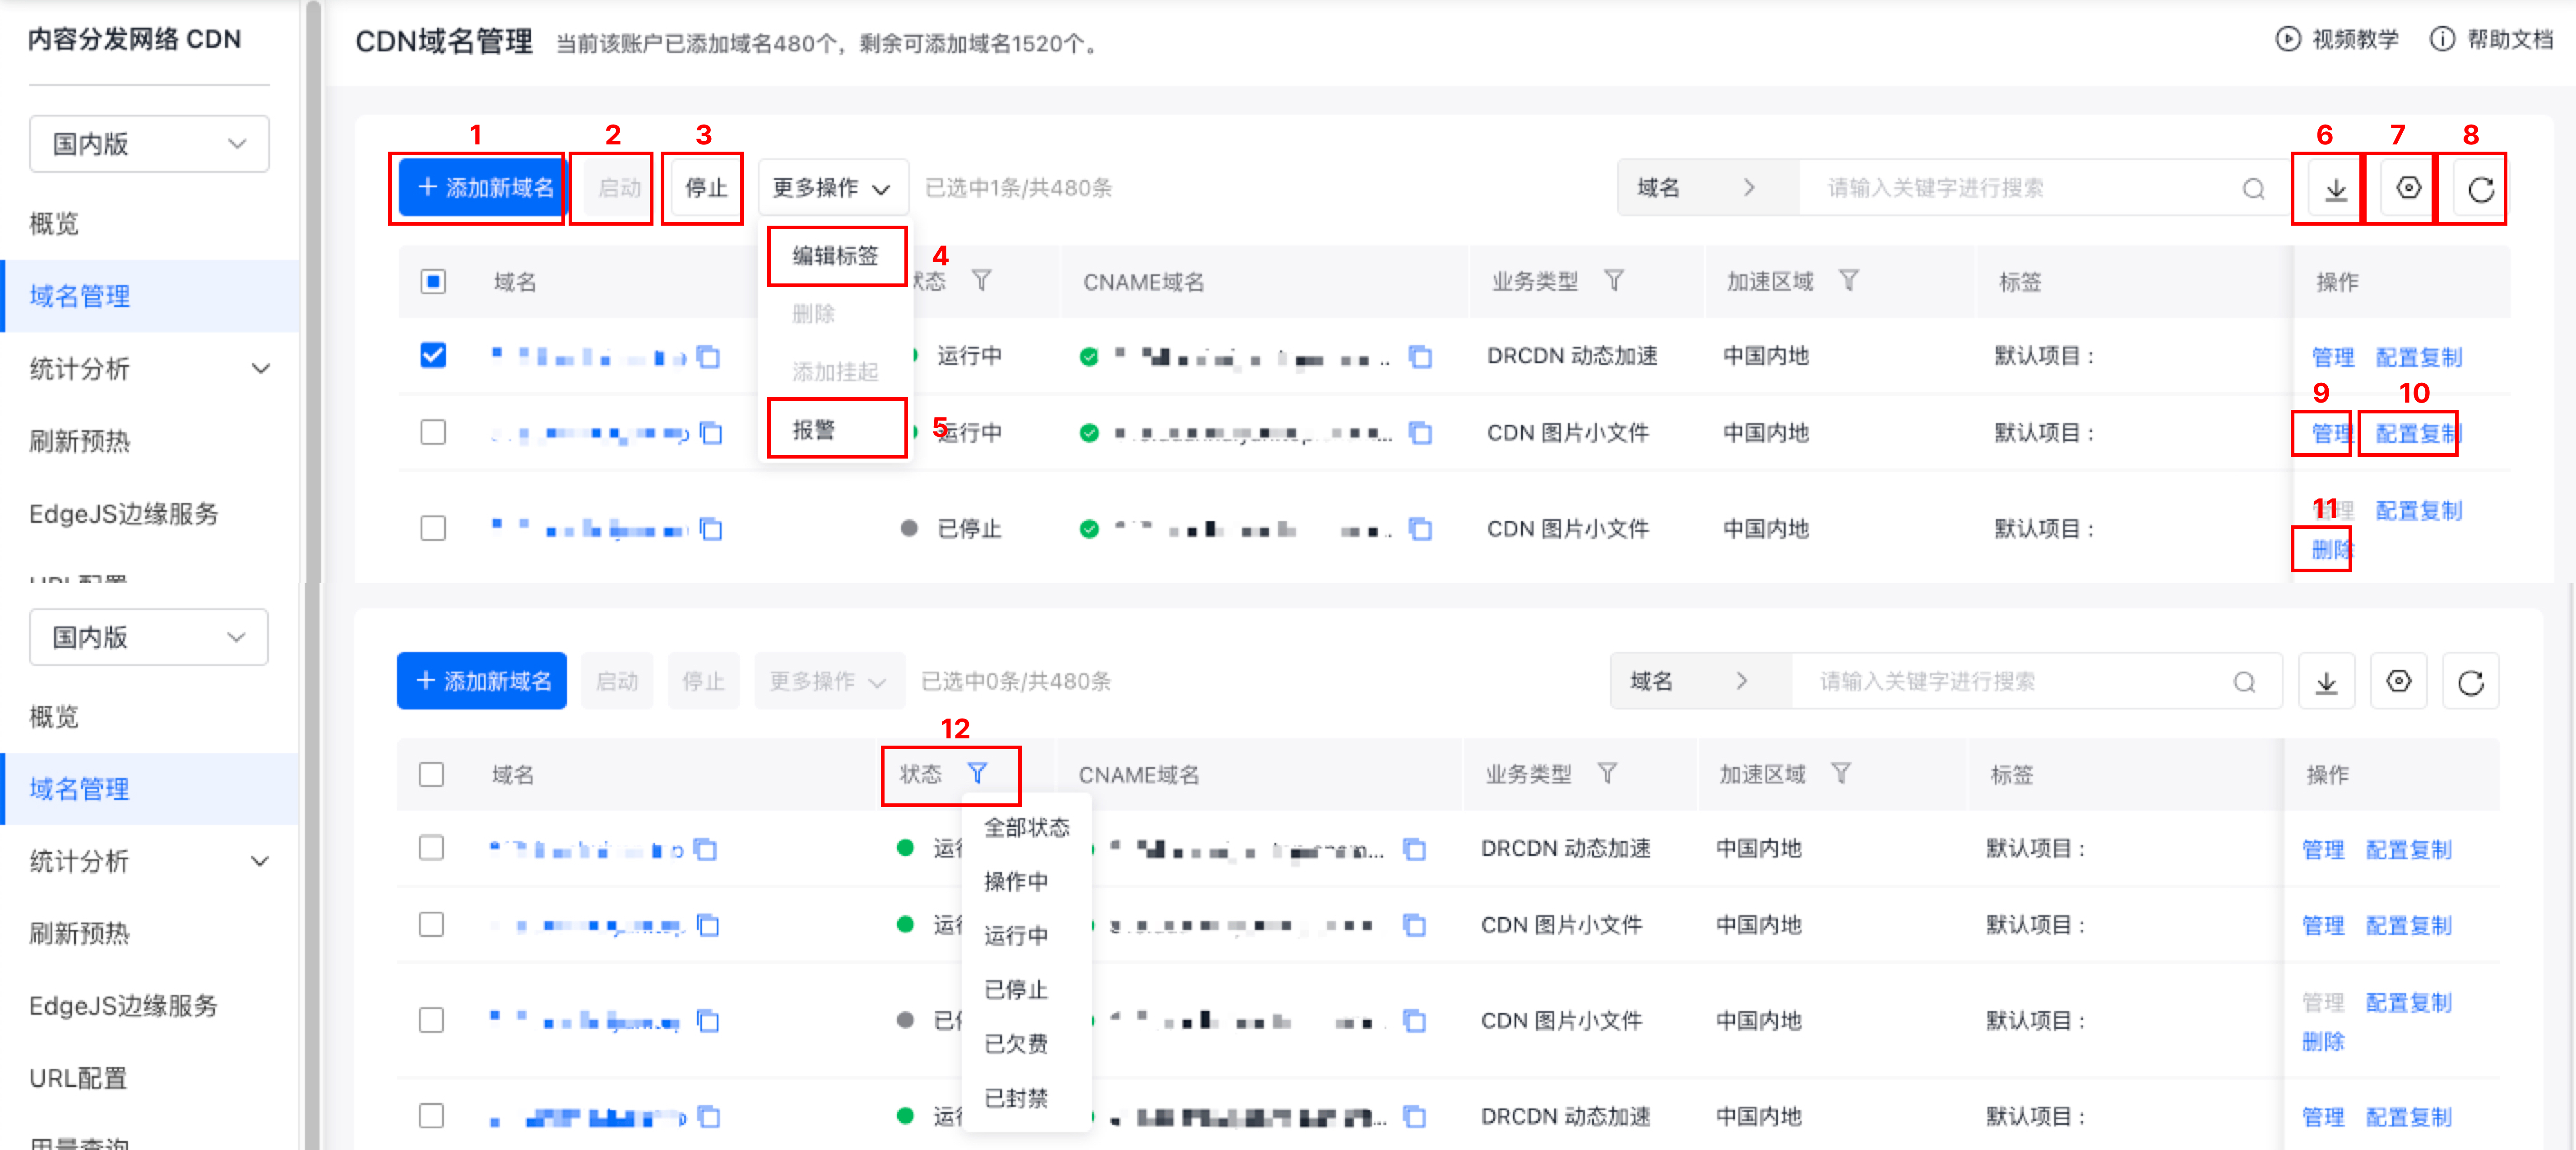Copy the domain name in upper second row
Image resolution: width=2576 pixels, height=1150 pixels.
(x=711, y=433)
